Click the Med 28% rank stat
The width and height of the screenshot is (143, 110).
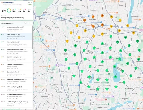point(19,11)
